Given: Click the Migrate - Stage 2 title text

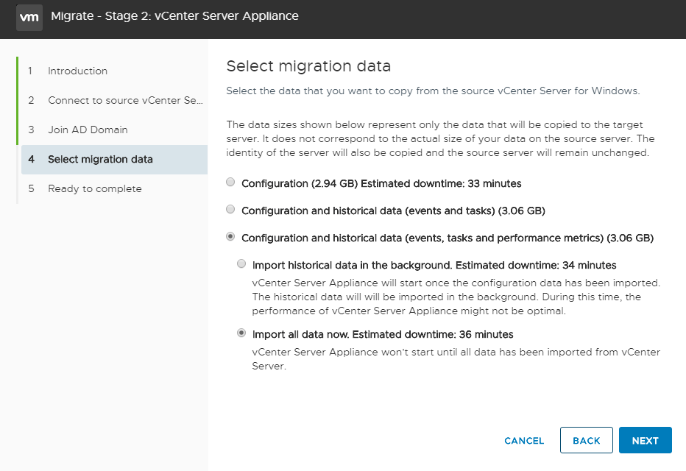Looking at the screenshot, I should (174, 16).
